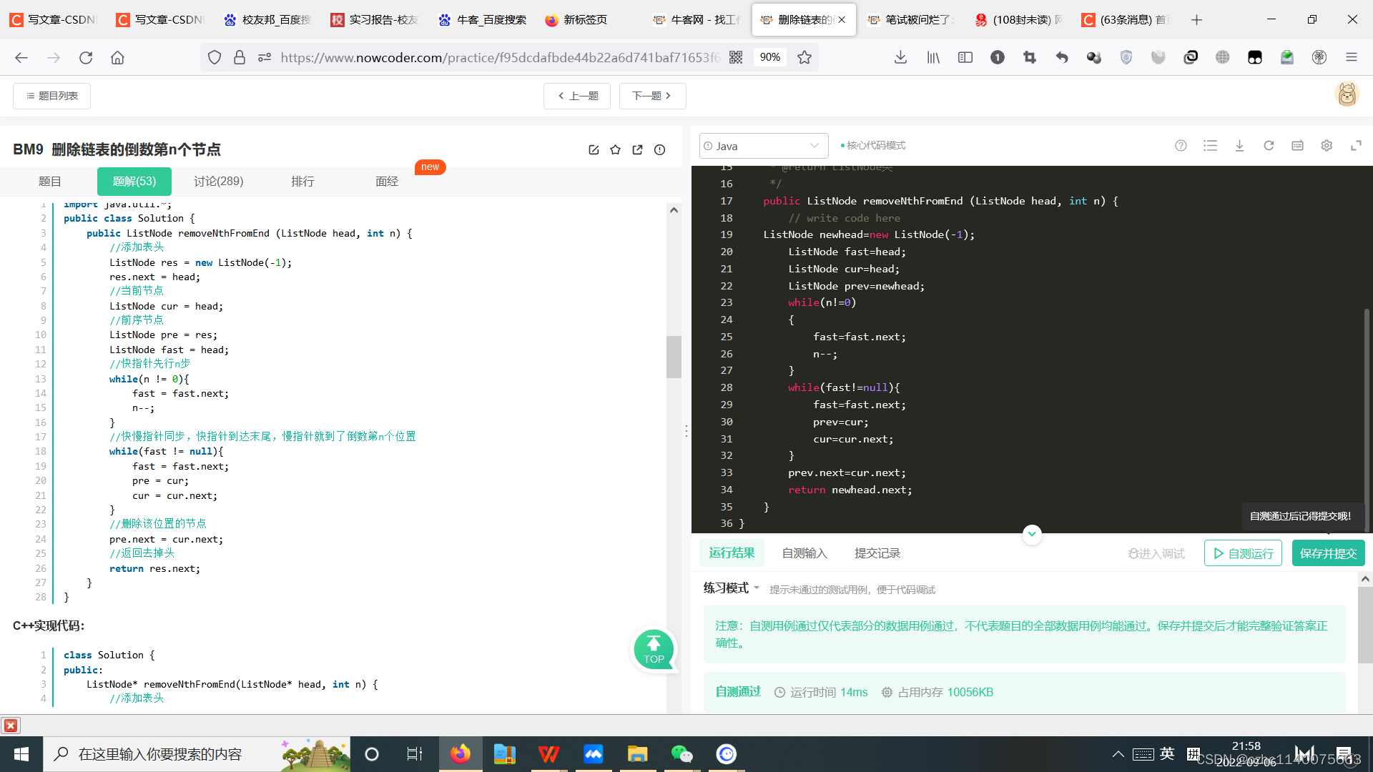
Task: Collapse the code panel with the chevron
Action: click(x=1032, y=533)
